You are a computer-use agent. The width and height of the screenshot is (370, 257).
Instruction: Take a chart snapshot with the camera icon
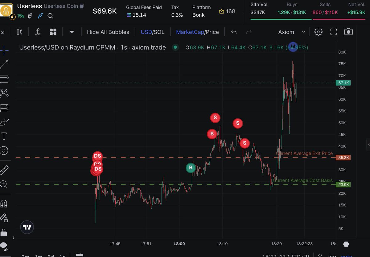(349, 32)
